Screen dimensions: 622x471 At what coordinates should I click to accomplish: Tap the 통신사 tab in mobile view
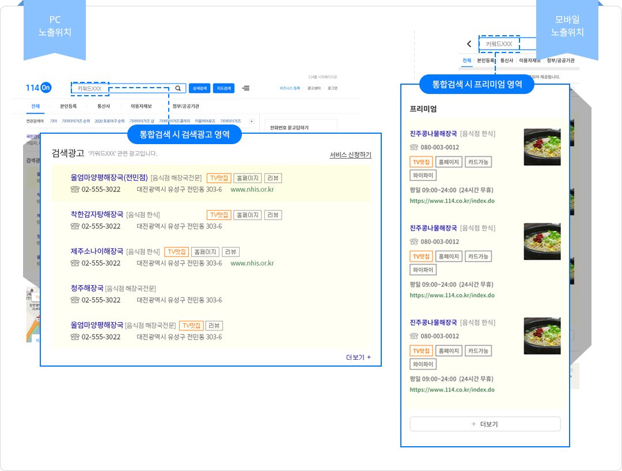pos(507,61)
